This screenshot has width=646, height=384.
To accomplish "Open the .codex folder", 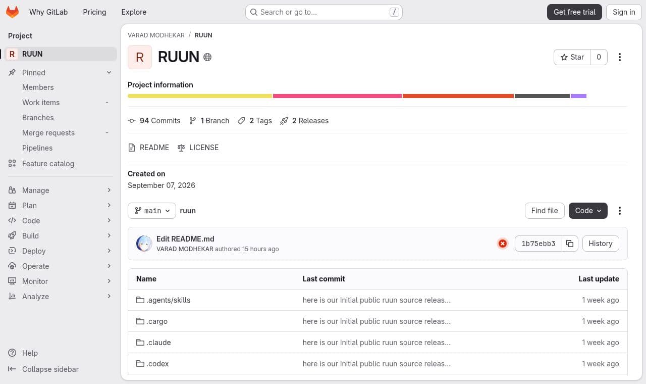I will pyautogui.click(x=157, y=364).
